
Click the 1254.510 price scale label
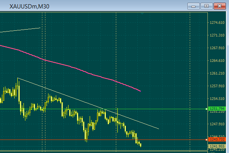click(217, 99)
